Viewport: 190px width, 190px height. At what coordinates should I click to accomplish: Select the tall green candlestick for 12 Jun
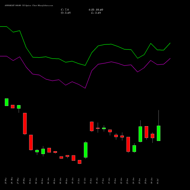point(85,150)
